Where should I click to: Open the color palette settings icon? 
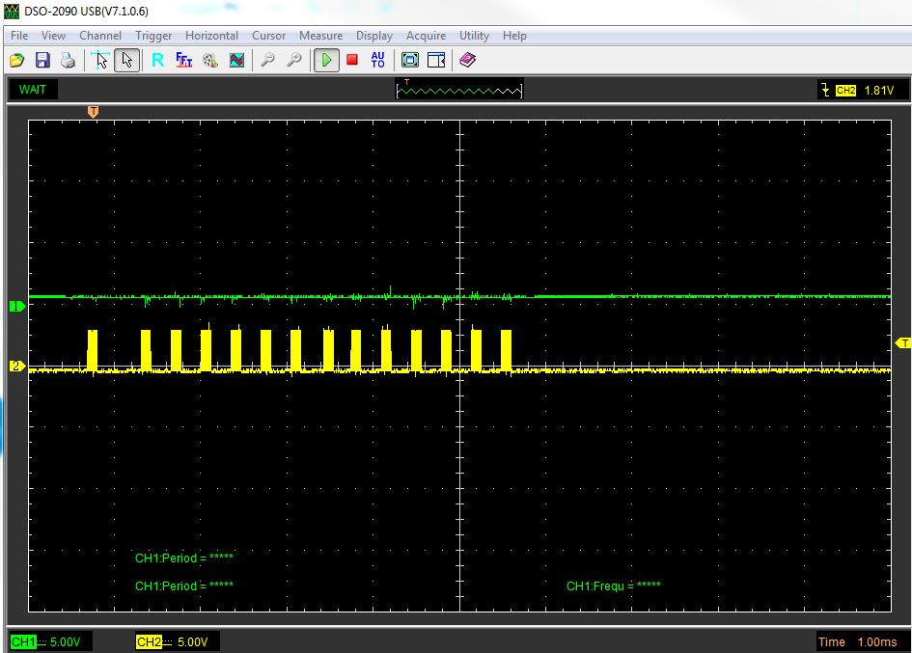coord(210,60)
